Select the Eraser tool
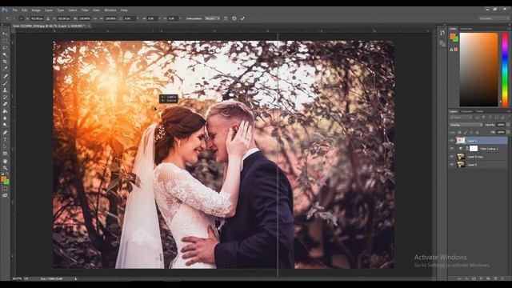The height and width of the screenshot is (288, 512). point(5,104)
